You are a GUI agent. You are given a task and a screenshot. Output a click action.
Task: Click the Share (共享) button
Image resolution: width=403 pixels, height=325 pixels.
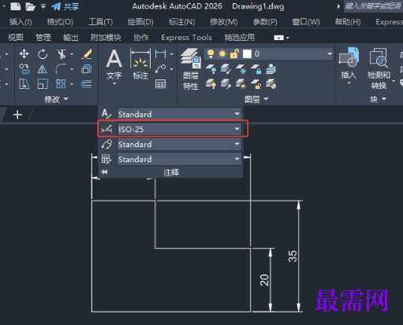pyautogui.click(x=65, y=6)
